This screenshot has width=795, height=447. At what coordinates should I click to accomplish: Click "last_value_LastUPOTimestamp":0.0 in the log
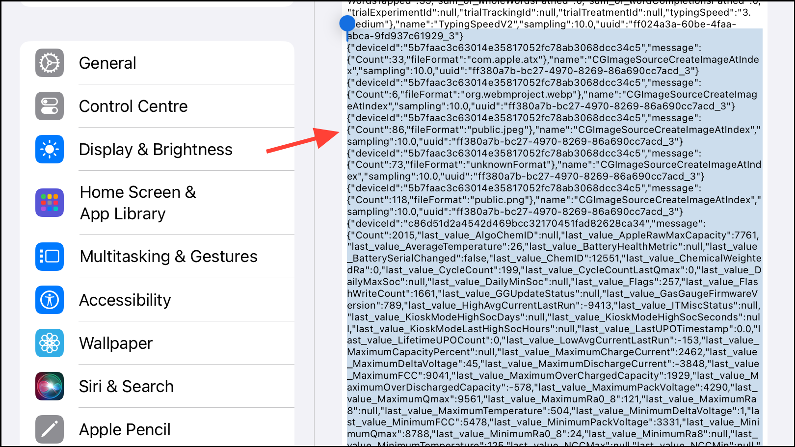[664, 329]
